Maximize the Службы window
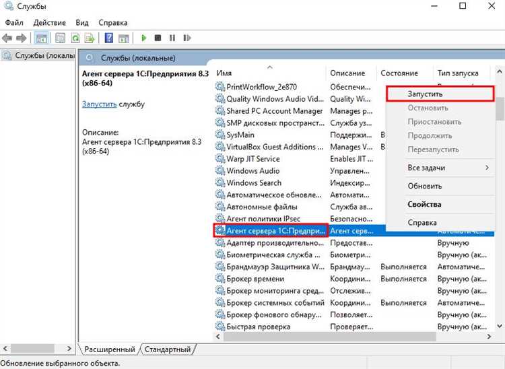 [x=463, y=6]
